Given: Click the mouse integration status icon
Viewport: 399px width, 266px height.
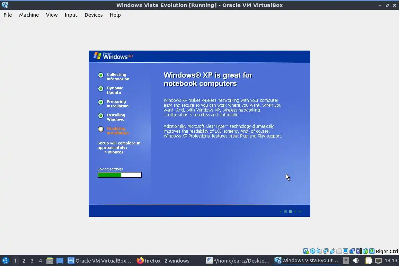Looking at the screenshot, I should [x=365, y=251].
